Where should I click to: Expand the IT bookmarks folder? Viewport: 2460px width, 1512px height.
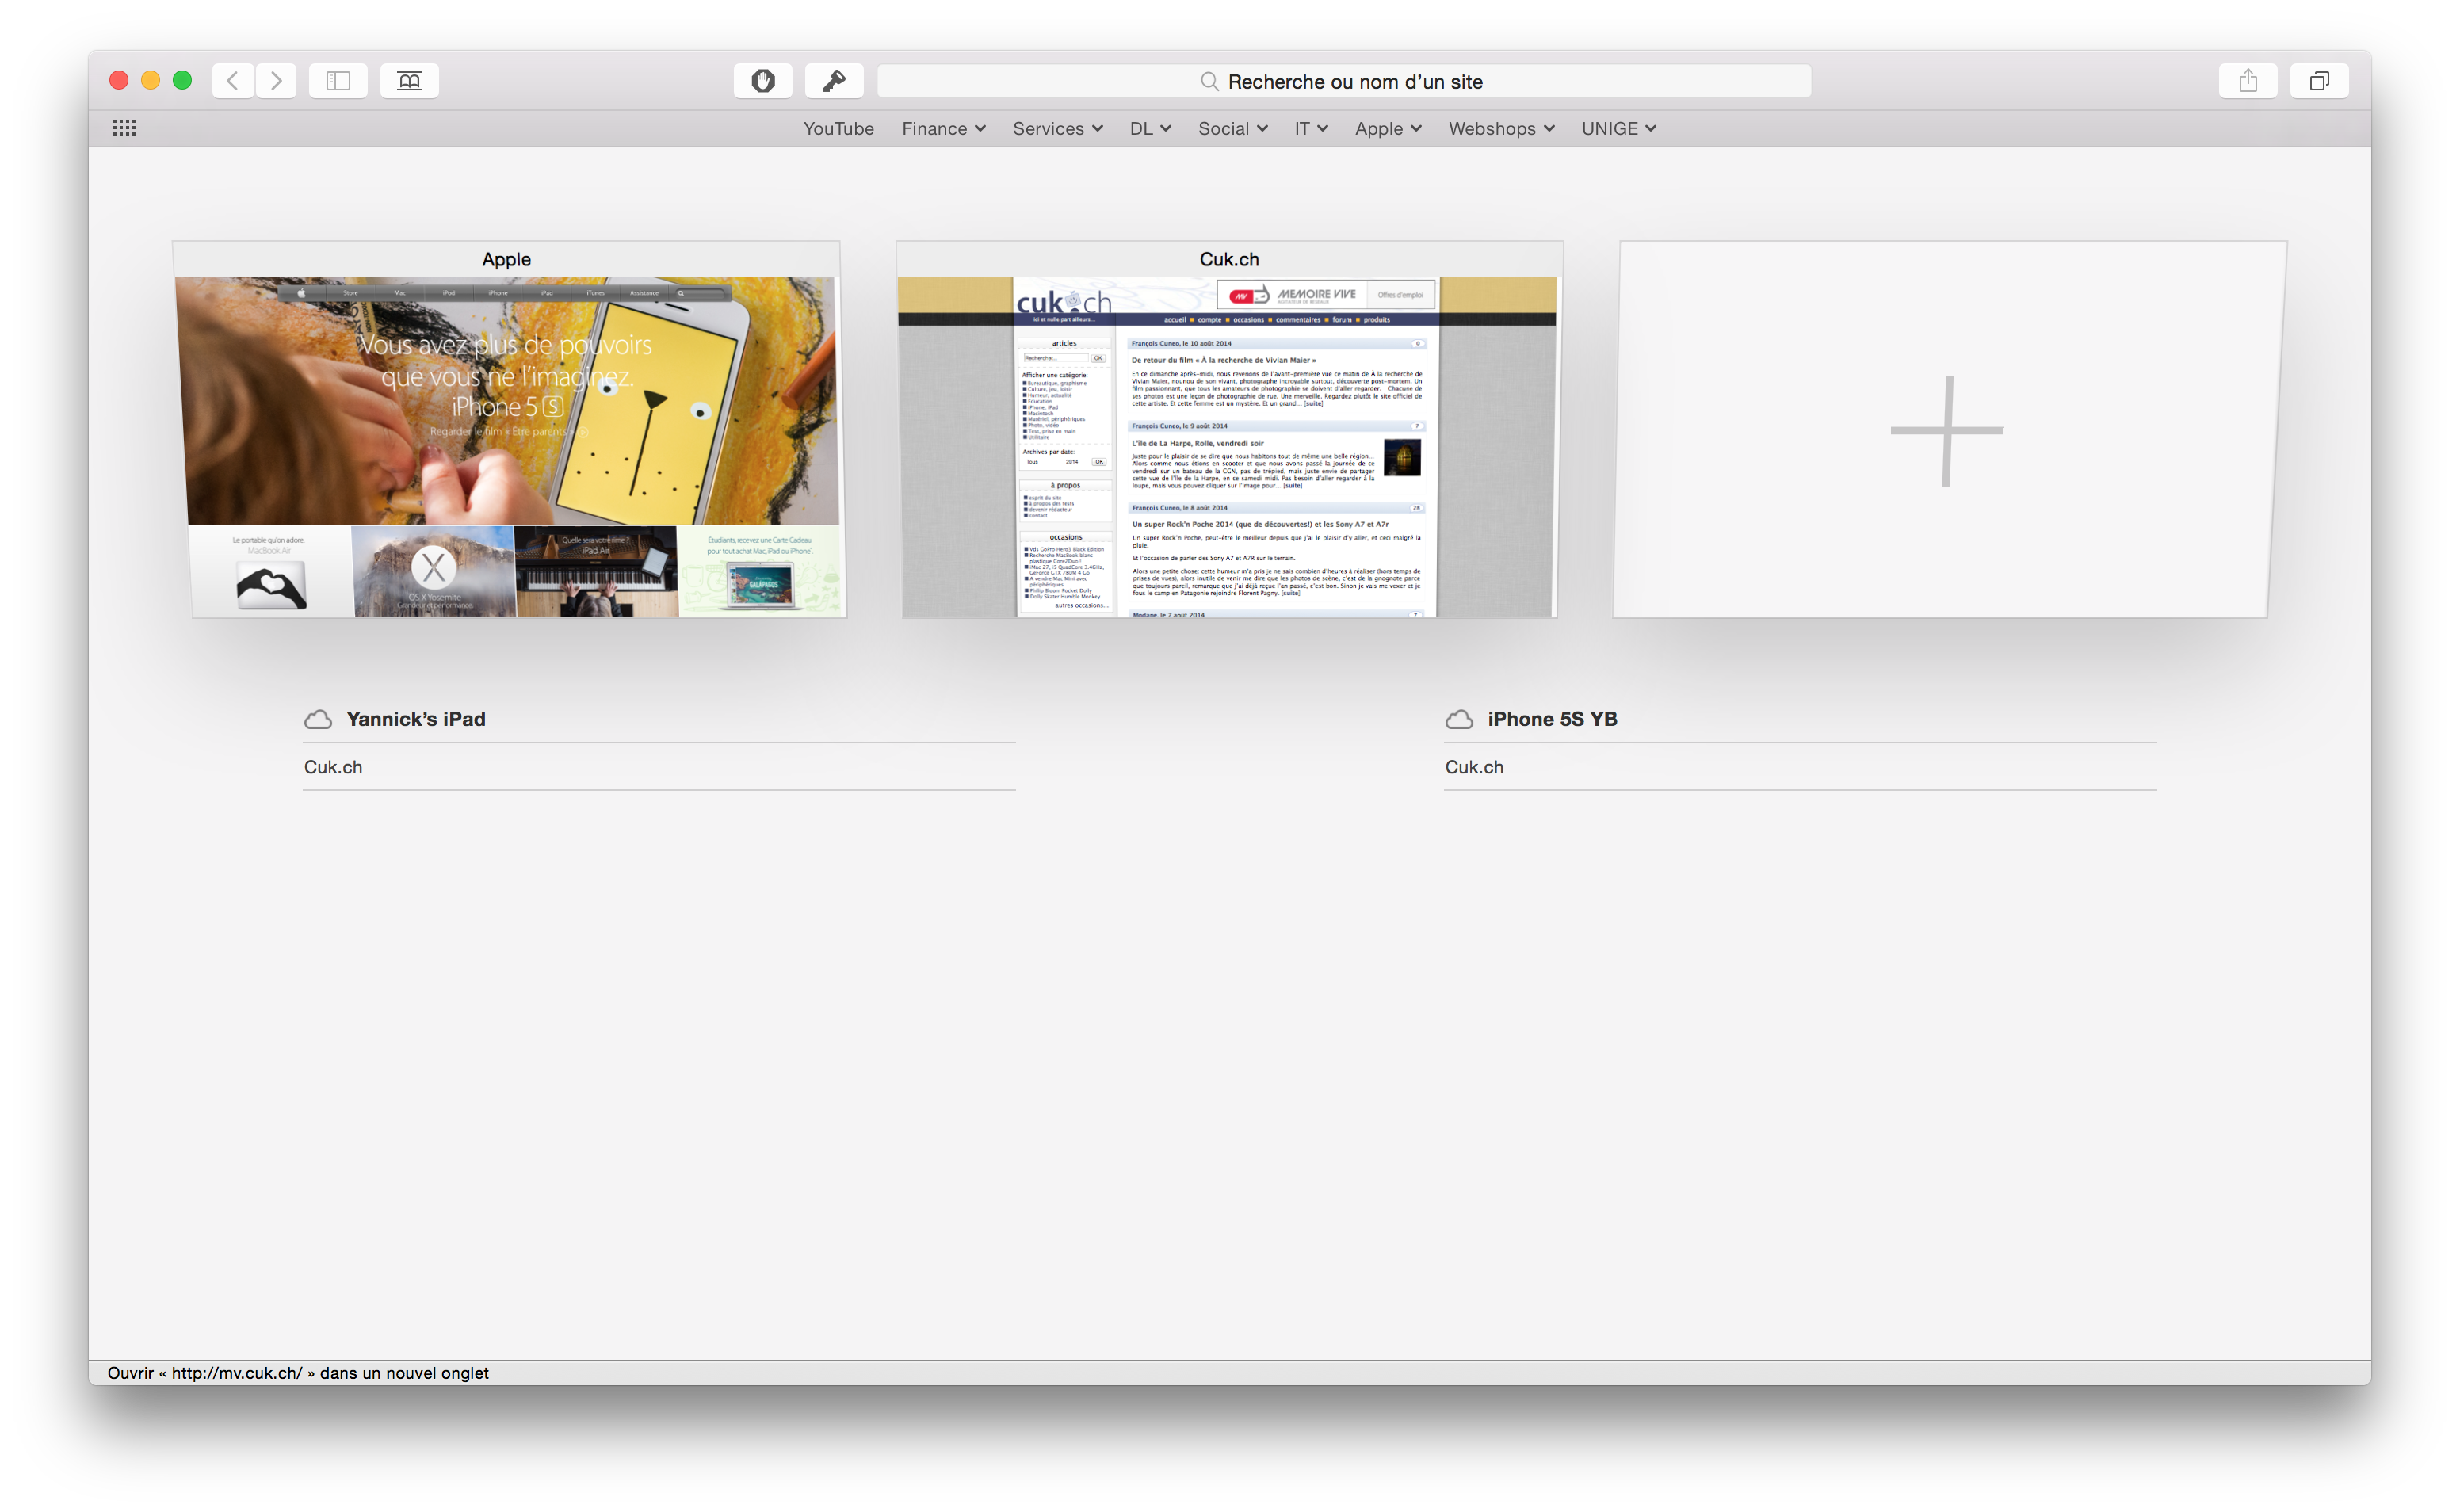pyautogui.click(x=1311, y=129)
